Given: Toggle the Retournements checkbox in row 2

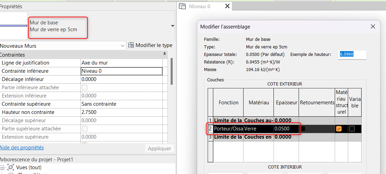Looking at the screenshot, I should pyautogui.click(x=303, y=129).
